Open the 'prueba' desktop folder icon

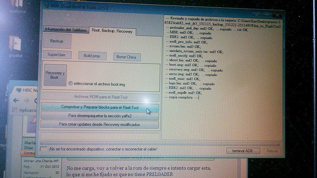click(15, 46)
